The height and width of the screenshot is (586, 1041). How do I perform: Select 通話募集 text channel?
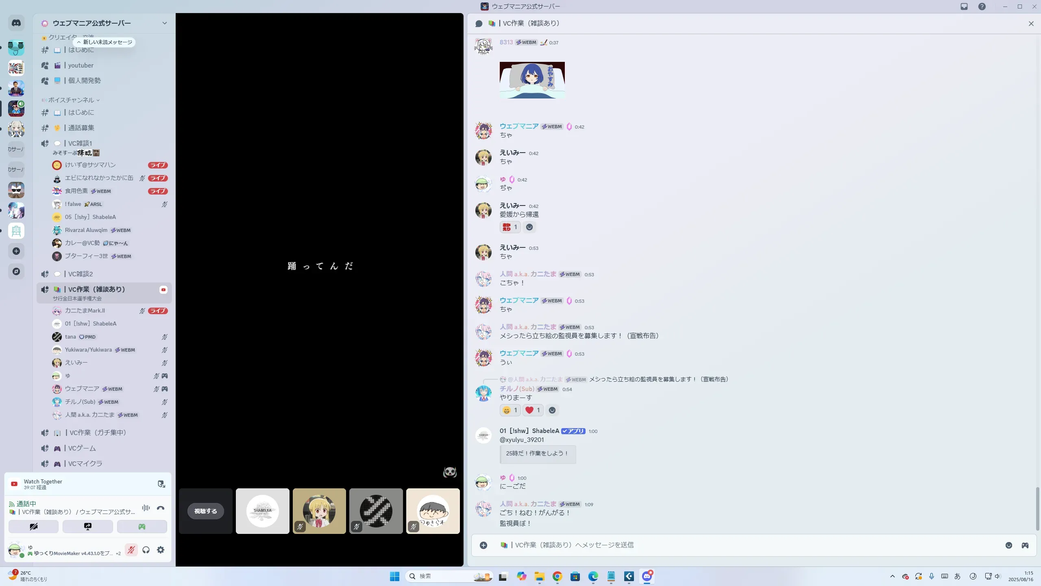click(x=81, y=128)
